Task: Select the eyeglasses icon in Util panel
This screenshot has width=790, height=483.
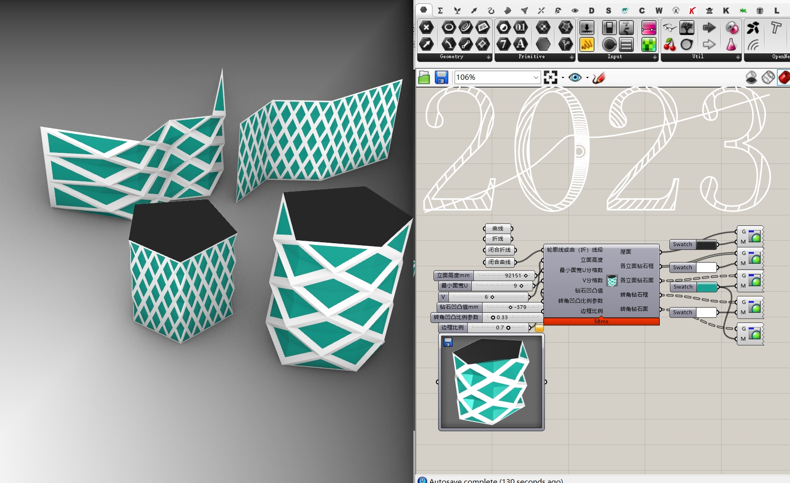Action: (670, 27)
